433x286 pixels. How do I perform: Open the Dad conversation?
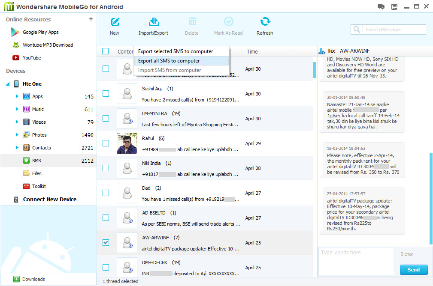pos(205,193)
